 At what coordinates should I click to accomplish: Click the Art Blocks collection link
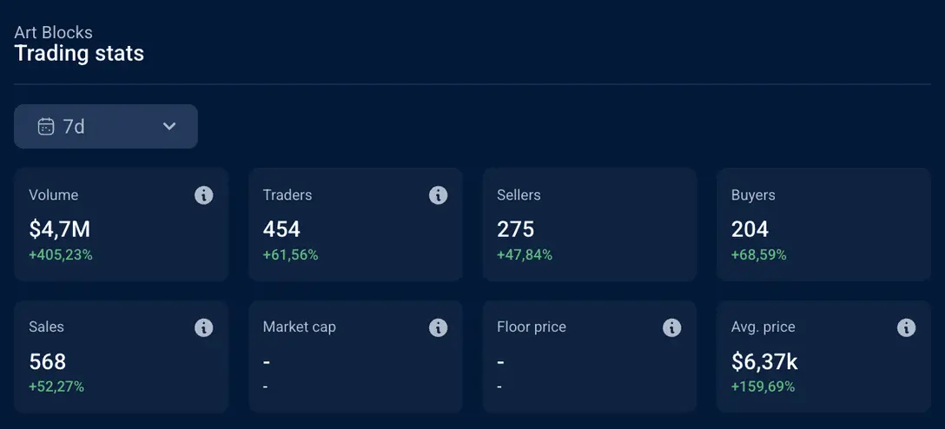[53, 33]
